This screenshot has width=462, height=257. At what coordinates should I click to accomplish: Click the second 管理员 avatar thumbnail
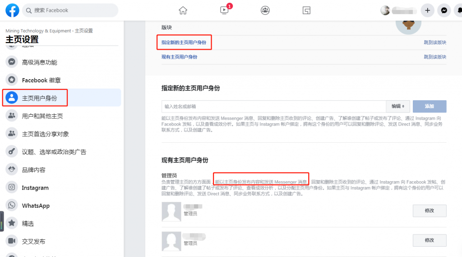tap(171, 241)
